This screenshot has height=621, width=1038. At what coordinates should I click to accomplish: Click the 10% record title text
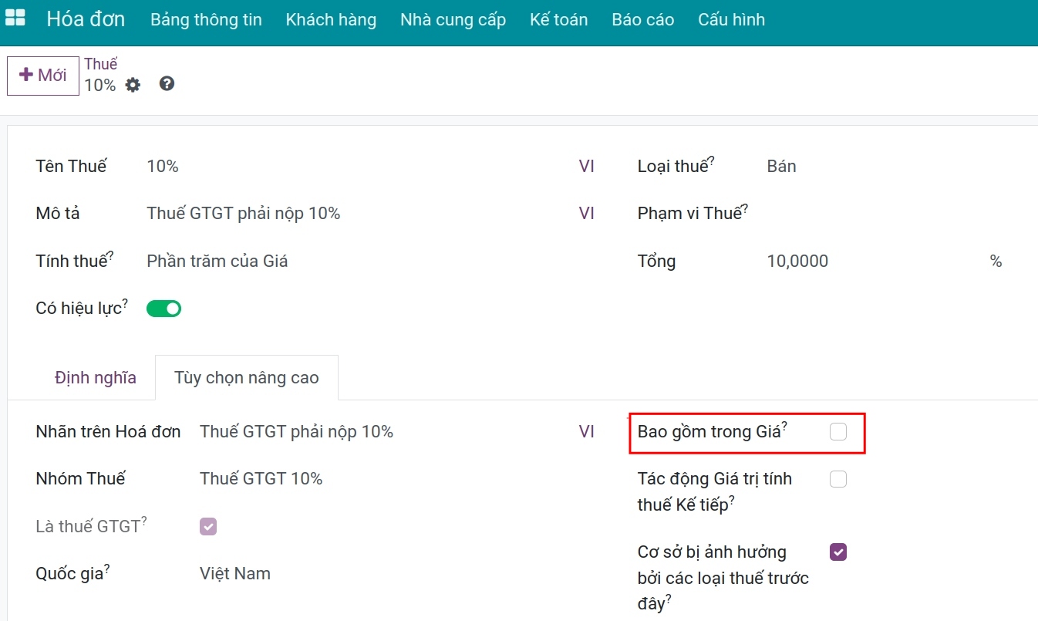point(100,85)
